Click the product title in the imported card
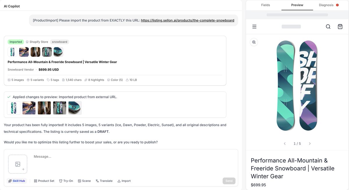The width and height of the screenshot is (349, 190). 62,62
